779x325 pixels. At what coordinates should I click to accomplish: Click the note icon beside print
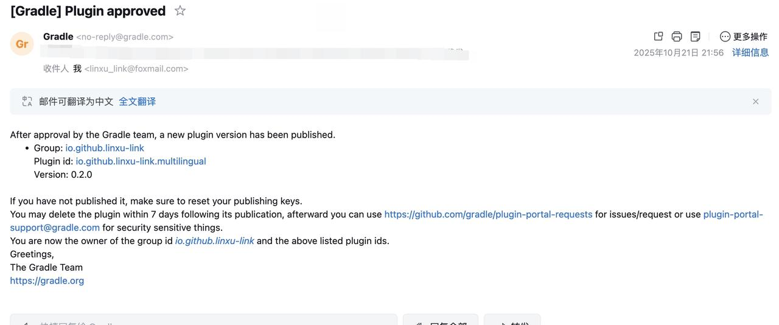696,37
